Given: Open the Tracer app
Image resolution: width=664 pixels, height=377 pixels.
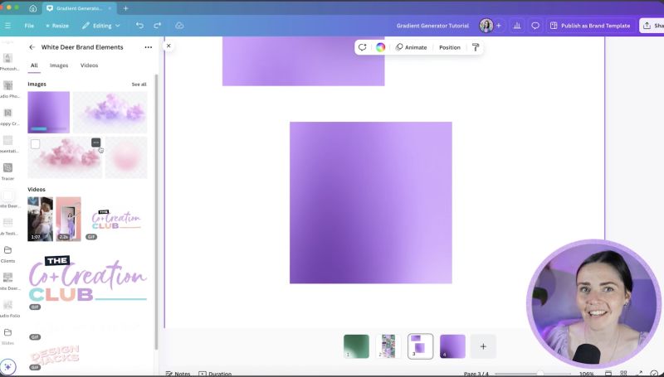Looking at the screenshot, I should coord(7,172).
